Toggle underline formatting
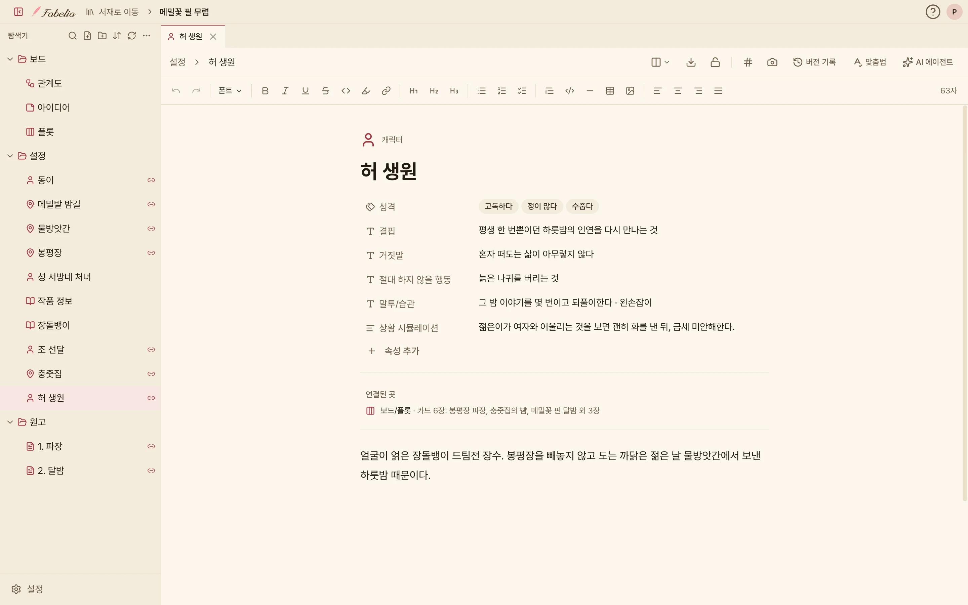 [305, 91]
